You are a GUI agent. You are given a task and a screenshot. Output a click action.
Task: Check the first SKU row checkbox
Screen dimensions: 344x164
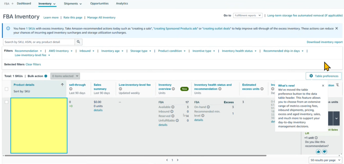(7, 102)
